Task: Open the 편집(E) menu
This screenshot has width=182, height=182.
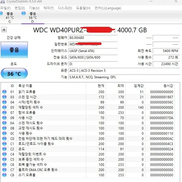Action: coord(20,8)
